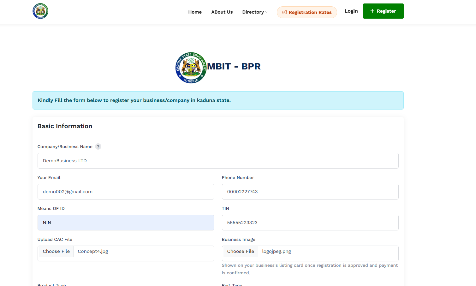Viewport: 476px width, 286px height.
Task: Click the megaphone icon in Registration Rates
Action: coord(284,12)
